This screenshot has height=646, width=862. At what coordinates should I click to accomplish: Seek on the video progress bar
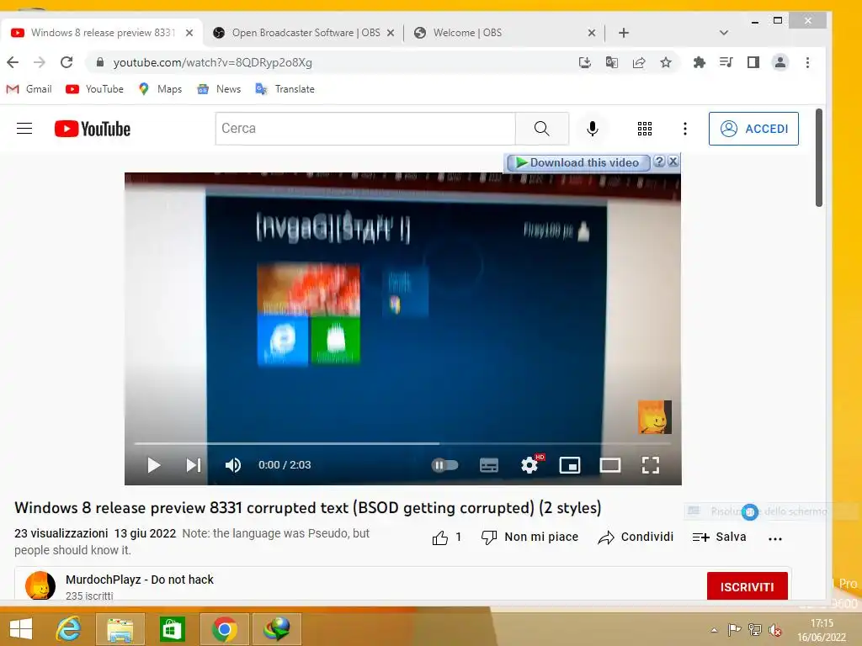[x=402, y=443]
